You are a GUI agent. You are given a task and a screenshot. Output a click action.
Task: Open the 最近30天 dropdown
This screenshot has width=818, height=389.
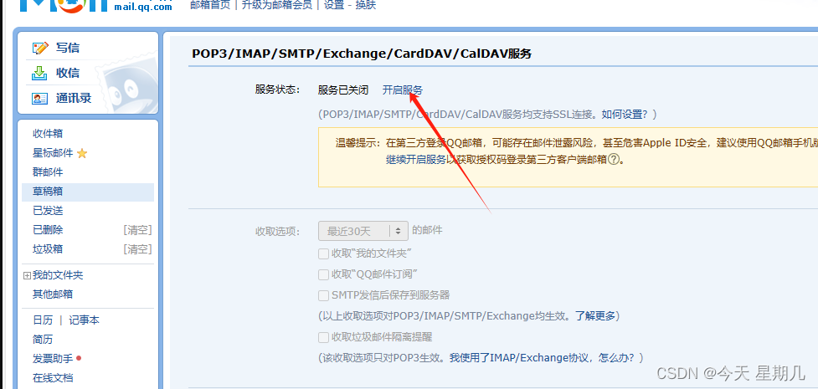tap(363, 231)
